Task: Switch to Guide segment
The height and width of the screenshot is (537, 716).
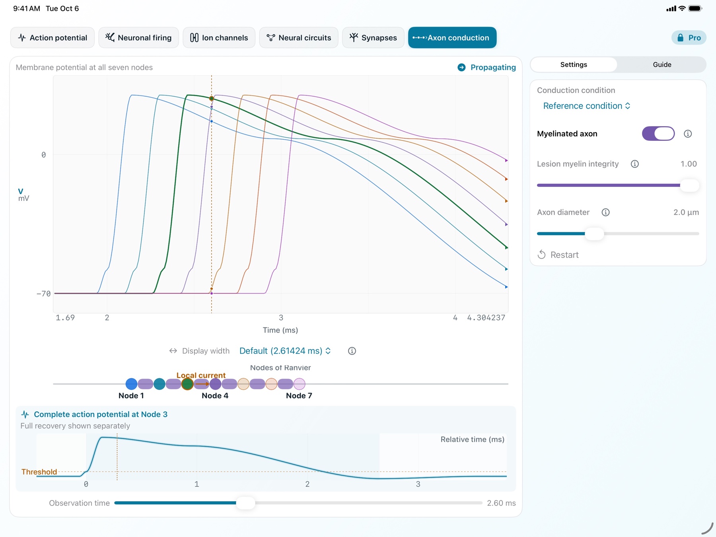Action: [662, 64]
